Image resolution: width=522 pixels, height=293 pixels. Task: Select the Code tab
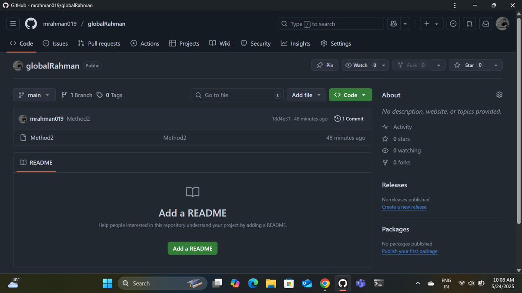tap(21, 43)
